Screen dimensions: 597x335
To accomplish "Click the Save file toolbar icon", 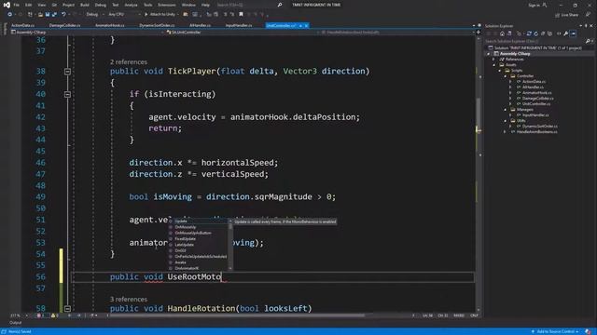I will click(x=48, y=15).
